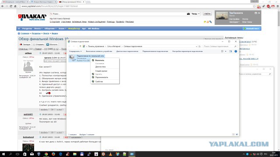Open the Store icon on the taskbar
Screen dimensions: 280x157
[x=24, y=154]
